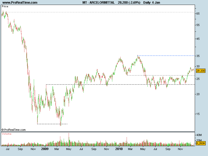Click the yellow 8,260K volume tag

point(200,143)
